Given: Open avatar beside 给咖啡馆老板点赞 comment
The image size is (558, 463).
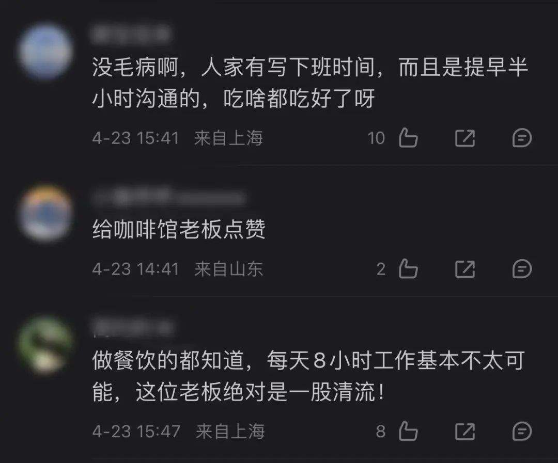Looking at the screenshot, I should pyautogui.click(x=45, y=213).
